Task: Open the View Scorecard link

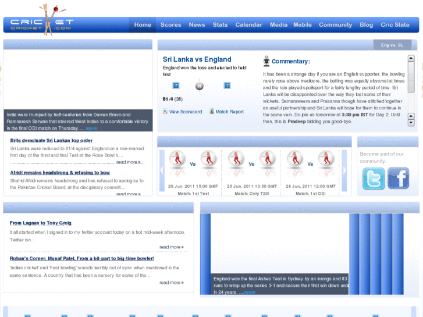Action: click(x=186, y=112)
